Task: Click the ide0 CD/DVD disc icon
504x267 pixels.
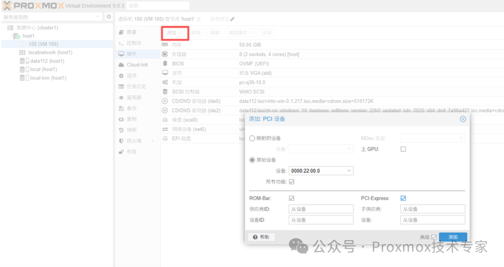Action: point(165,101)
